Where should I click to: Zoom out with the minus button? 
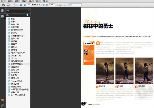(x=44, y=5)
